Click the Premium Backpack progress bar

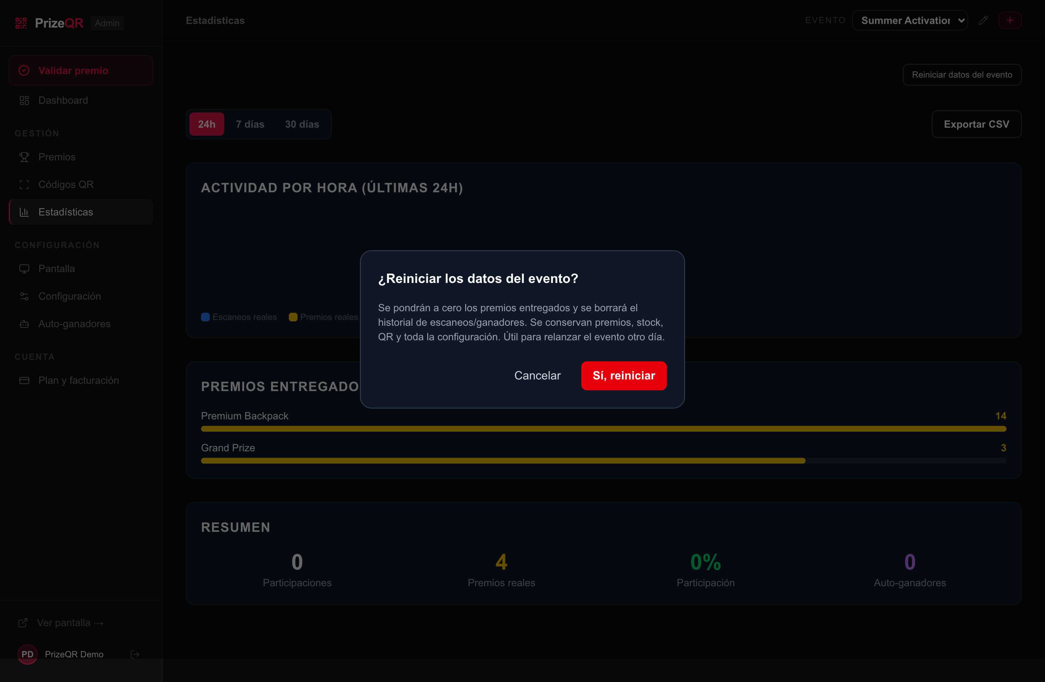tap(604, 429)
